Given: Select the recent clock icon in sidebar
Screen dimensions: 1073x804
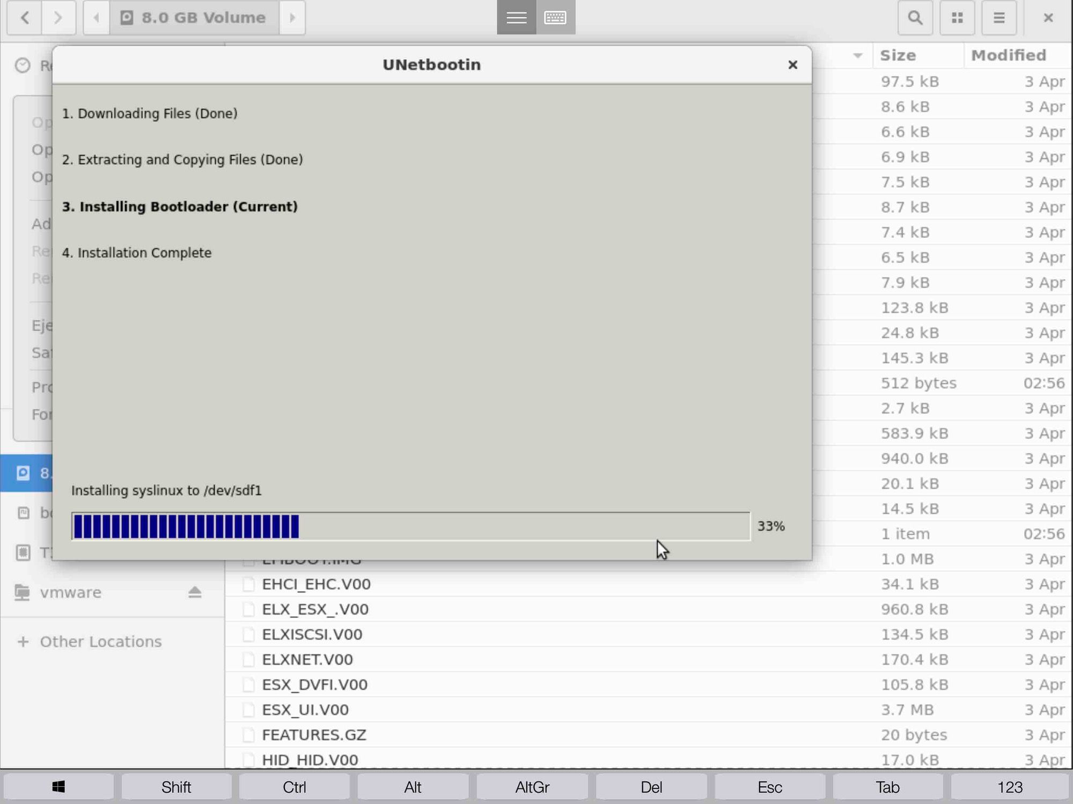Looking at the screenshot, I should point(23,65).
